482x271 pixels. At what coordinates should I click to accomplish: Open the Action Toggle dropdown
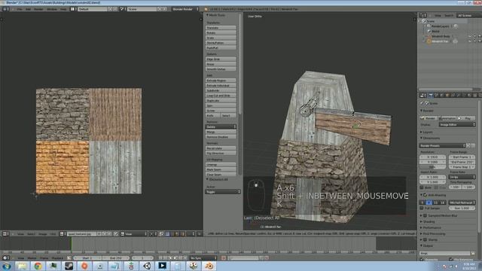point(223,192)
